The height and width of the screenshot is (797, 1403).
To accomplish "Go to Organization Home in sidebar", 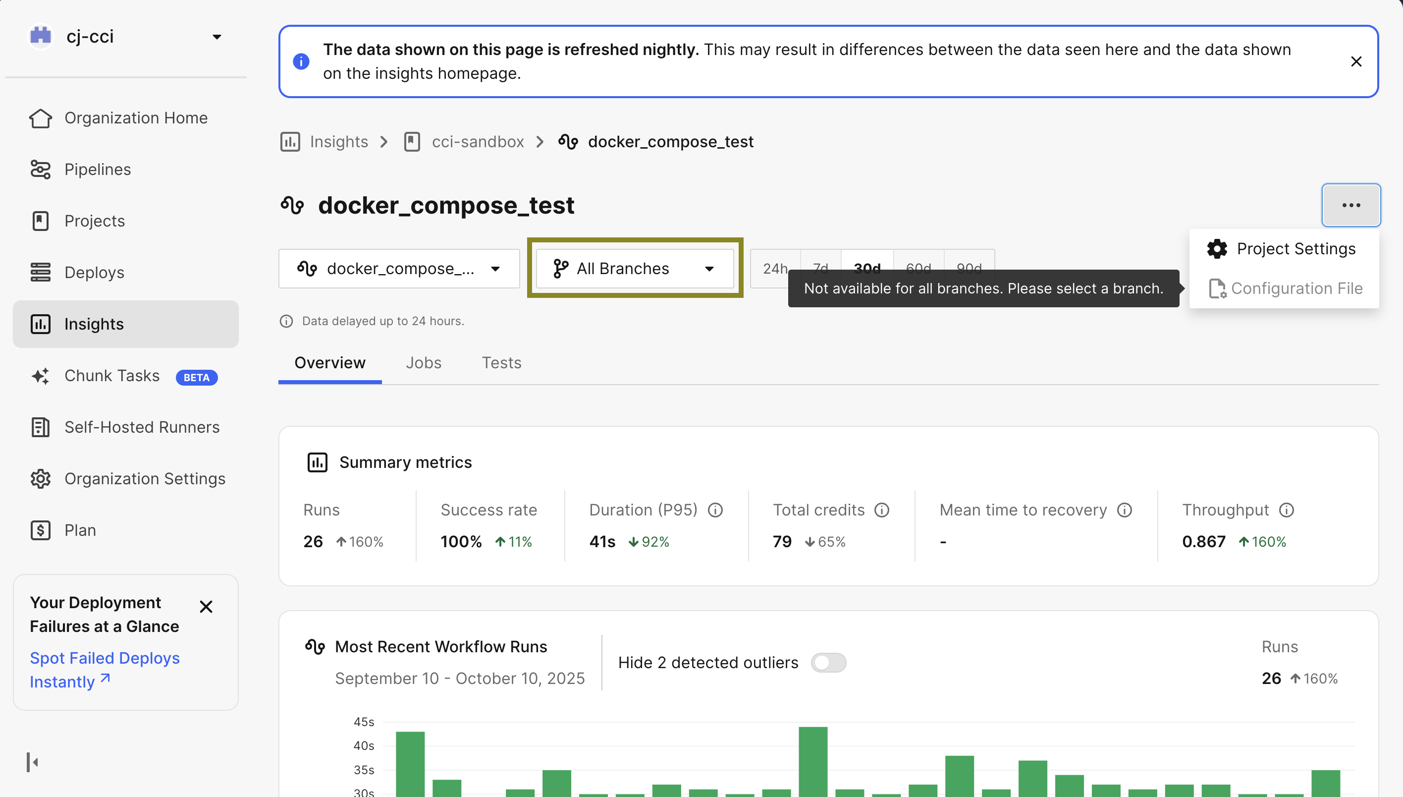I will [125, 117].
